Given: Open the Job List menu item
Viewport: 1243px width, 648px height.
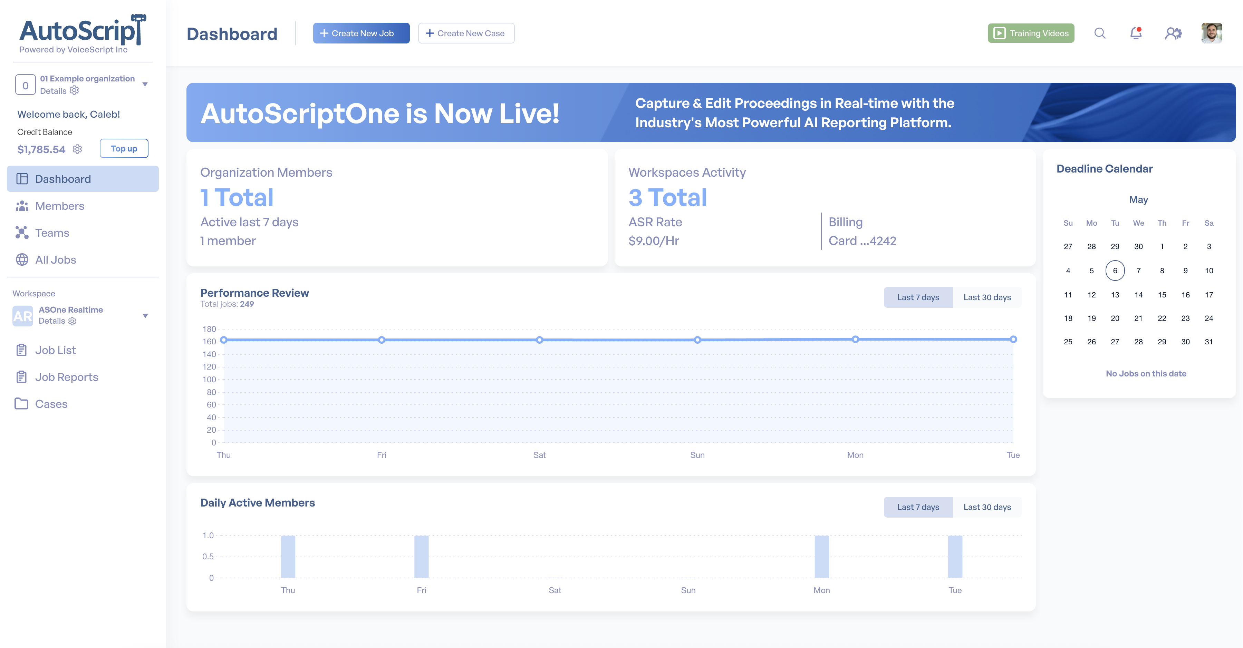Looking at the screenshot, I should click(83, 350).
